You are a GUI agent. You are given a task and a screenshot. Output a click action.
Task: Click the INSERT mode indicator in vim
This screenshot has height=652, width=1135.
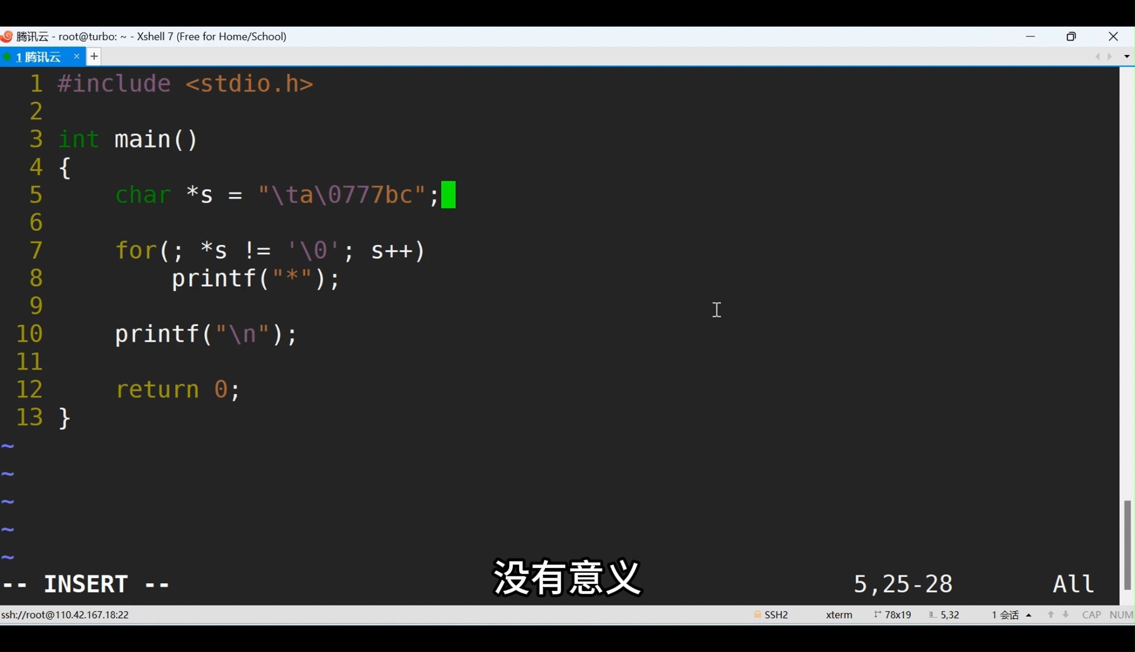click(87, 583)
